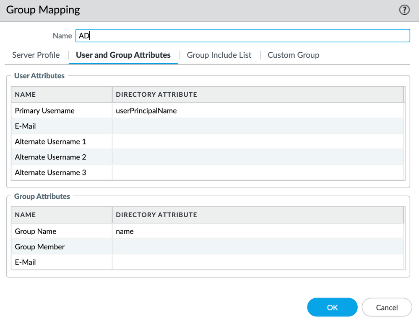419x326 pixels.
Task: Select Alternate Username 3 directory attribute cell
Action: click(258, 172)
